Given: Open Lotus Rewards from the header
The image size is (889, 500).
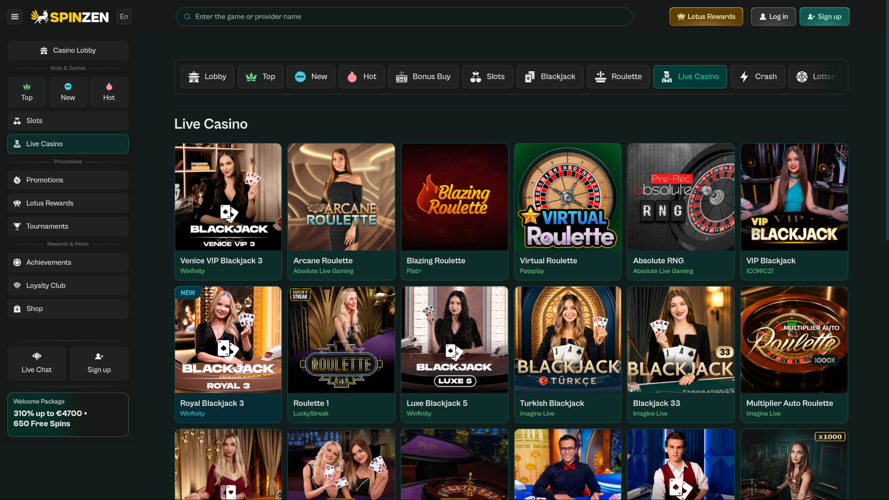Looking at the screenshot, I should pyautogui.click(x=706, y=17).
